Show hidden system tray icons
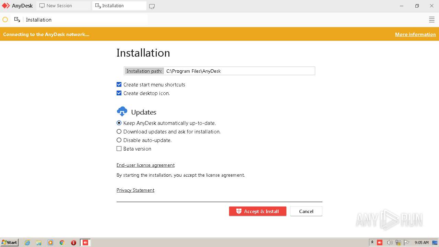Viewport: 439px width, 247px height. coord(372,243)
